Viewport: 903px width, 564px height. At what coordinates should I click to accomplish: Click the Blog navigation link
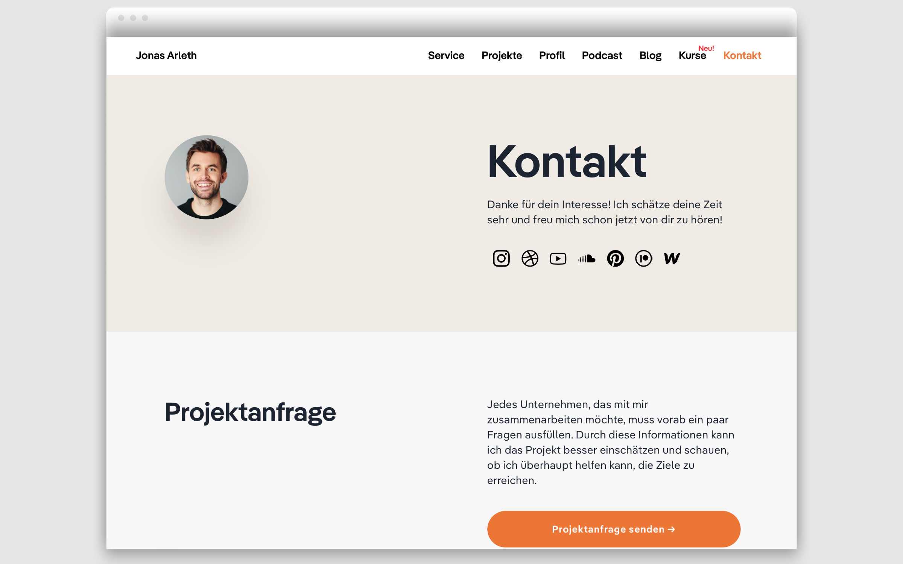pyautogui.click(x=649, y=55)
